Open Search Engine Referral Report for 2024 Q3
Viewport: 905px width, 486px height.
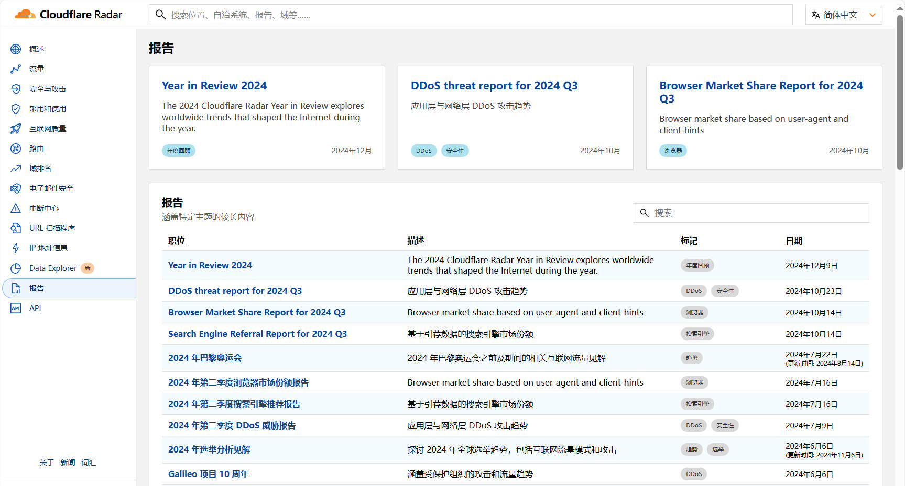pos(257,334)
